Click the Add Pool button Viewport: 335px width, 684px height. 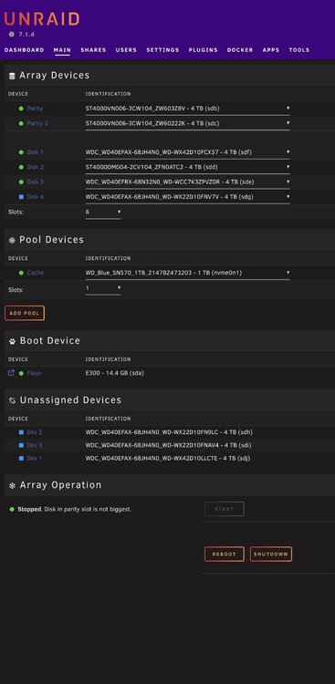pos(25,313)
